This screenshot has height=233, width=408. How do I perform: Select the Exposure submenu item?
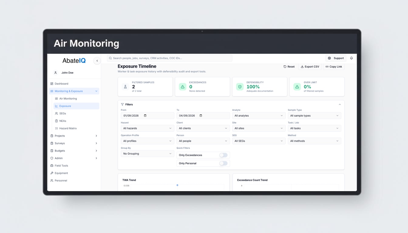[x=76, y=106]
